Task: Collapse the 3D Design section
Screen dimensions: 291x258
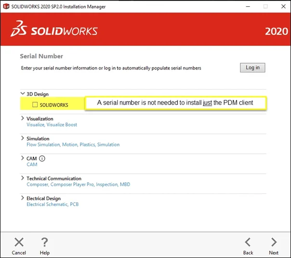Action: (x=23, y=94)
